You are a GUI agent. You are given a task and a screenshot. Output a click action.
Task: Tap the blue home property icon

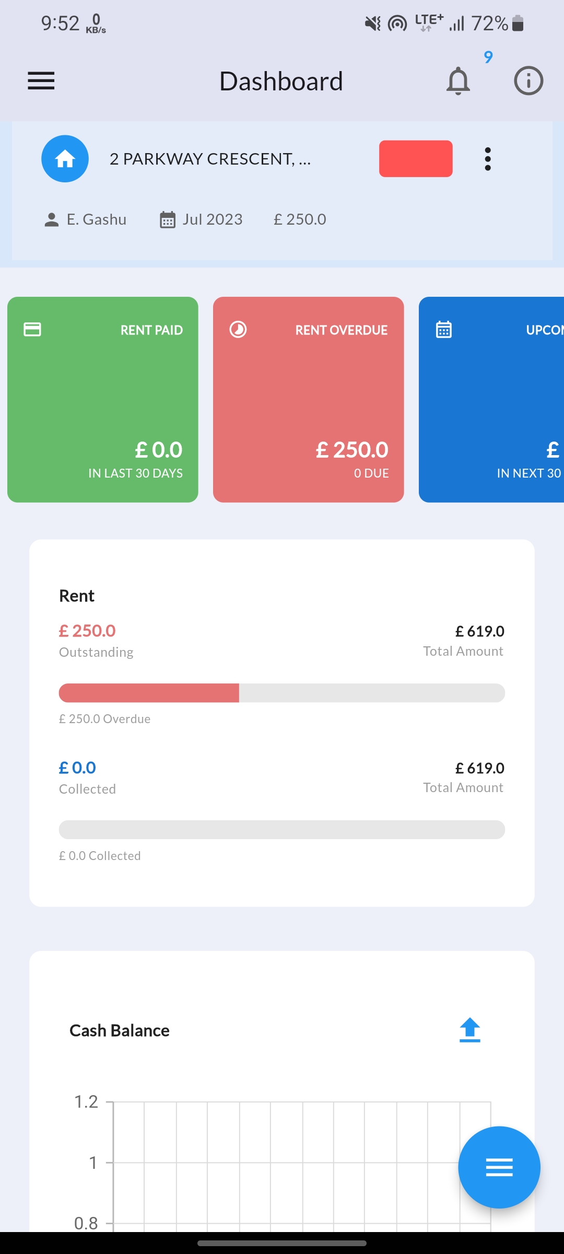pyautogui.click(x=65, y=159)
